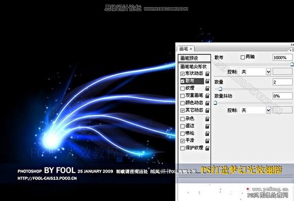This screenshot has width=294, height=201.
Task: Open the brush panel flyout menu
Action: (292, 50)
